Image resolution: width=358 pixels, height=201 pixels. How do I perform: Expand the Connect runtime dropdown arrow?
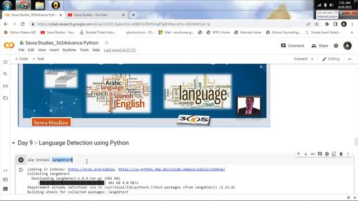[x=312, y=59]
